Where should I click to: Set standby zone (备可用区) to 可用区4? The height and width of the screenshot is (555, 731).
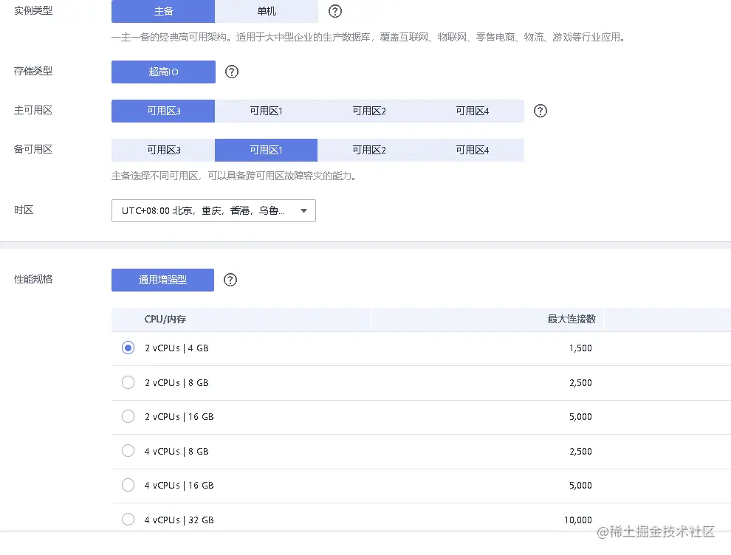473,150
